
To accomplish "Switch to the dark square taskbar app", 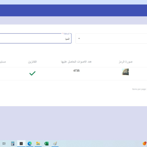I will point(21,143).
